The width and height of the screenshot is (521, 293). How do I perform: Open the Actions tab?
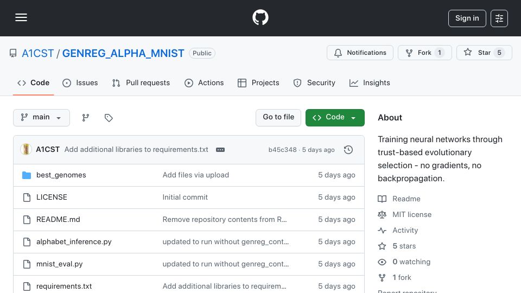pyautogui.click(x=204, y=82)
